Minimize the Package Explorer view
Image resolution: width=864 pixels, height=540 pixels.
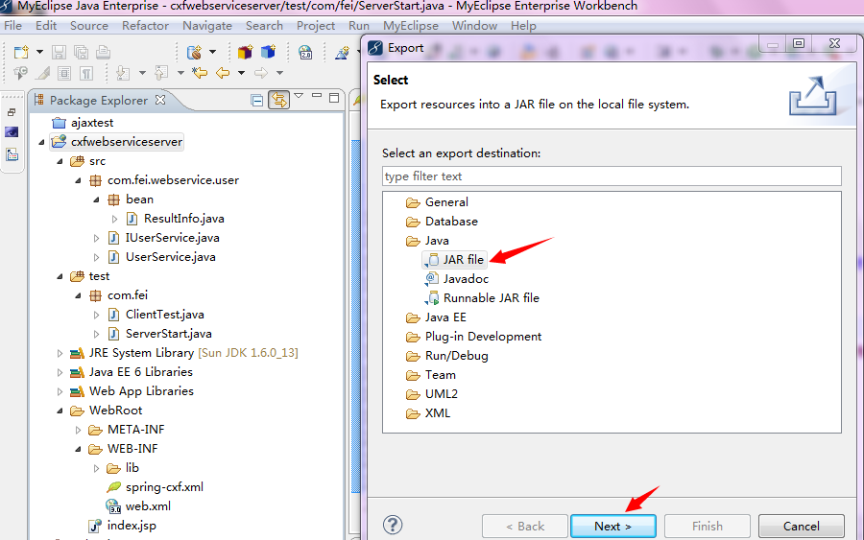[316, 96]
